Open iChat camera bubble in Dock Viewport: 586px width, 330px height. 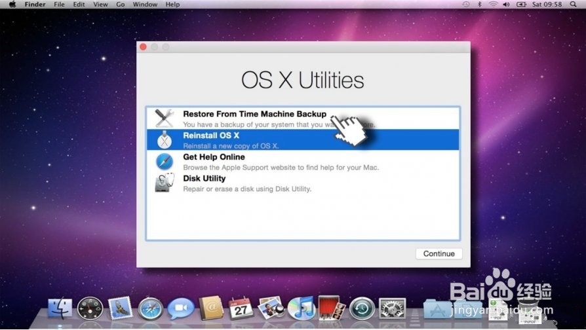pyautogui.click(x=180, y=309)
